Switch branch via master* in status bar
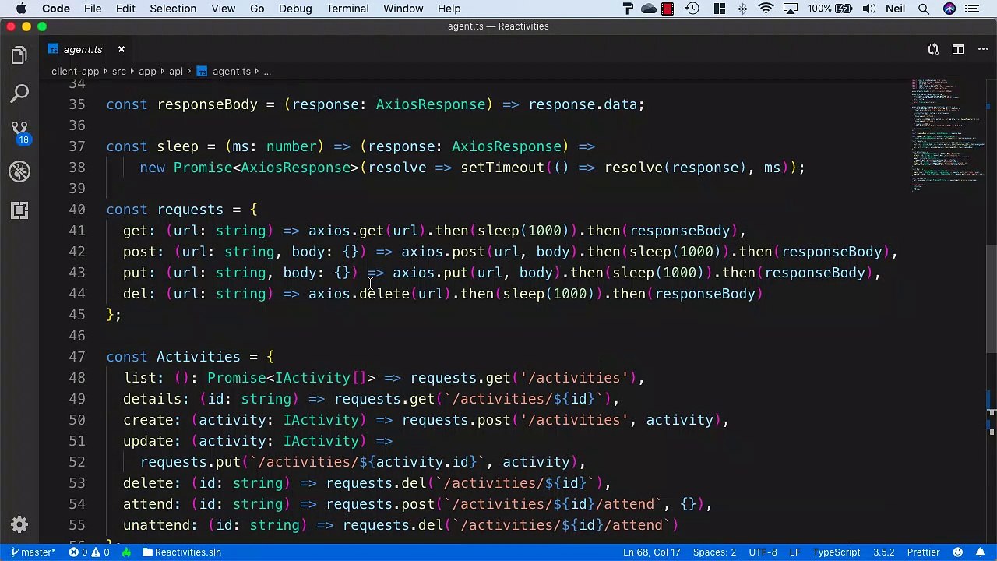The height and width of the screenshot is (561, 997). point(33,552)
